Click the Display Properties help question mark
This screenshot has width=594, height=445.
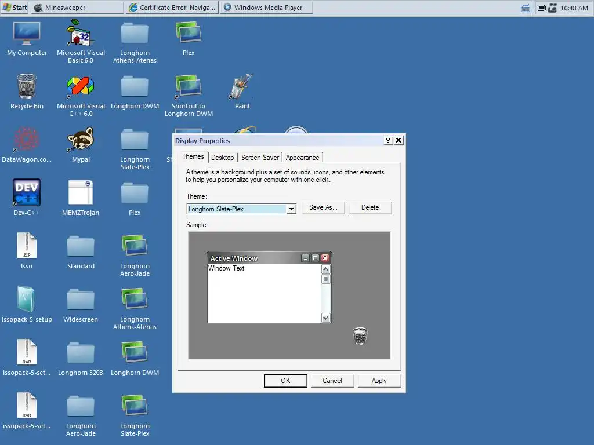pos(388,140)
